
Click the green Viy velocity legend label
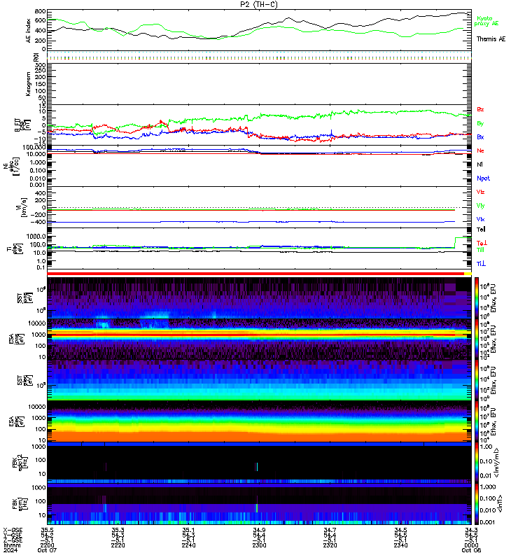480,206
